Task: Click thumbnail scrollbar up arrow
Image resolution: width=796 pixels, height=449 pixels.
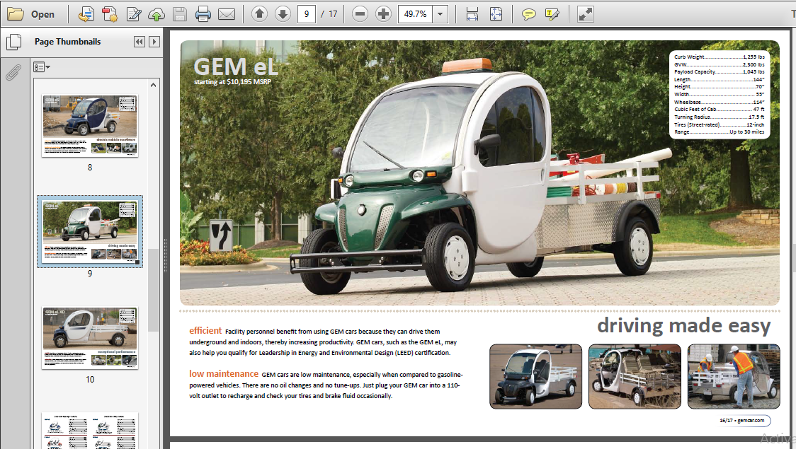Action: pyautogui.click(x=153, y=85)
